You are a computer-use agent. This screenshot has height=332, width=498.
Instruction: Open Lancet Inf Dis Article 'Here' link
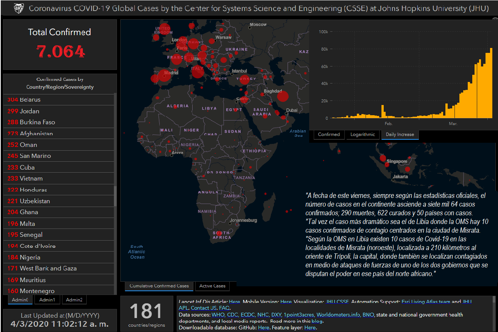coord(235,302)
